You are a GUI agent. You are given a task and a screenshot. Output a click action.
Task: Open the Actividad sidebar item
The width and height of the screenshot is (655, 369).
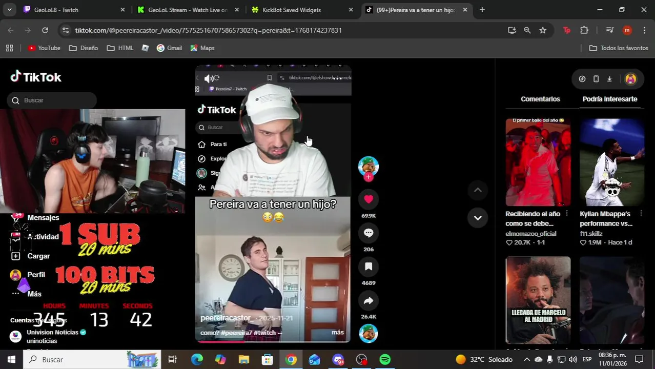click(43, 237)
